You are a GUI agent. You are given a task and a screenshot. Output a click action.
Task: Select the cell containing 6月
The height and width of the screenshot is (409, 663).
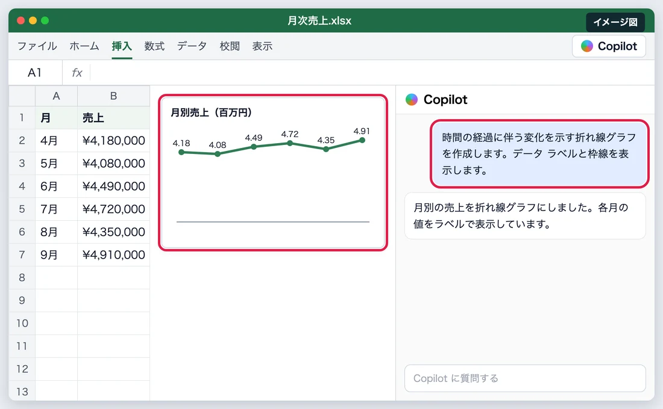tap(56, 186)
